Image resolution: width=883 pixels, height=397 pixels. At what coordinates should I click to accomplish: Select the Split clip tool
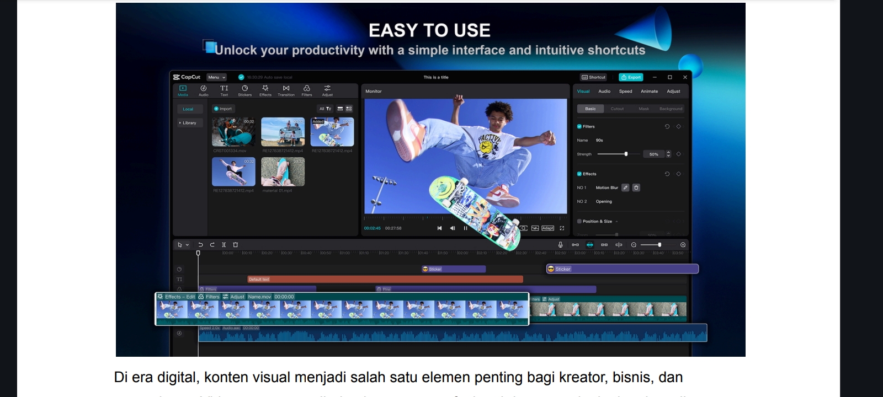click(x=224, y=245)
